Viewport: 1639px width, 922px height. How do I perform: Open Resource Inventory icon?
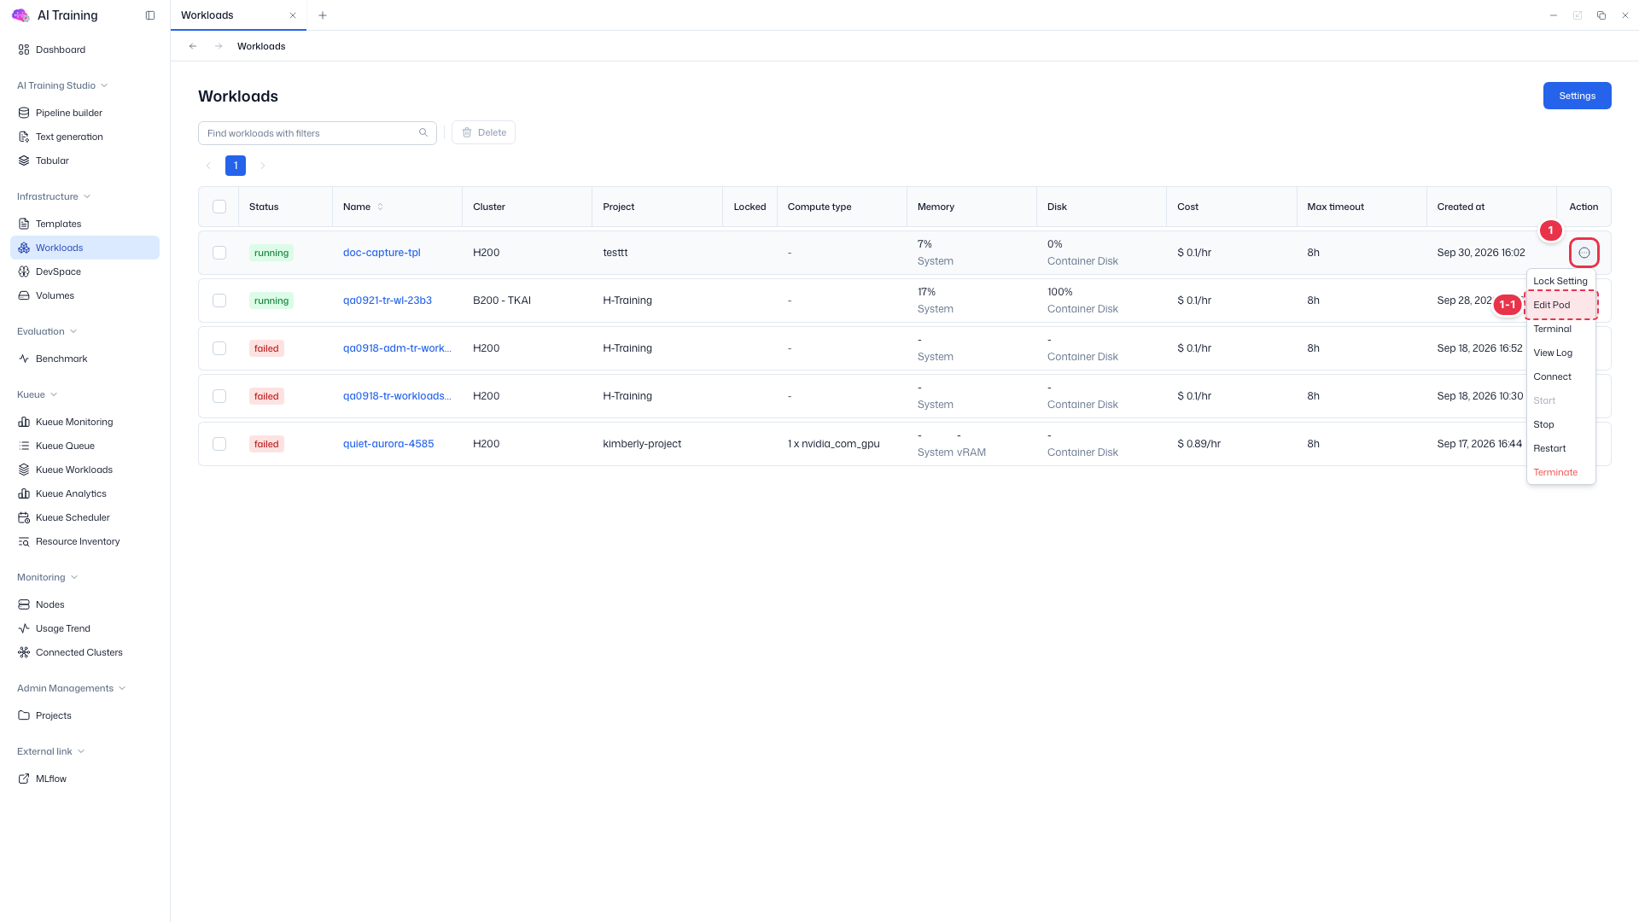24,541
